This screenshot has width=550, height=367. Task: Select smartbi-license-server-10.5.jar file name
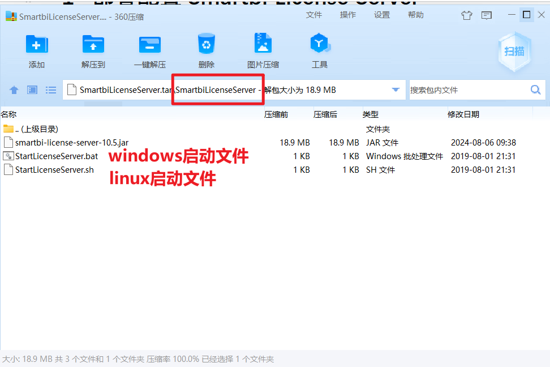72,143
